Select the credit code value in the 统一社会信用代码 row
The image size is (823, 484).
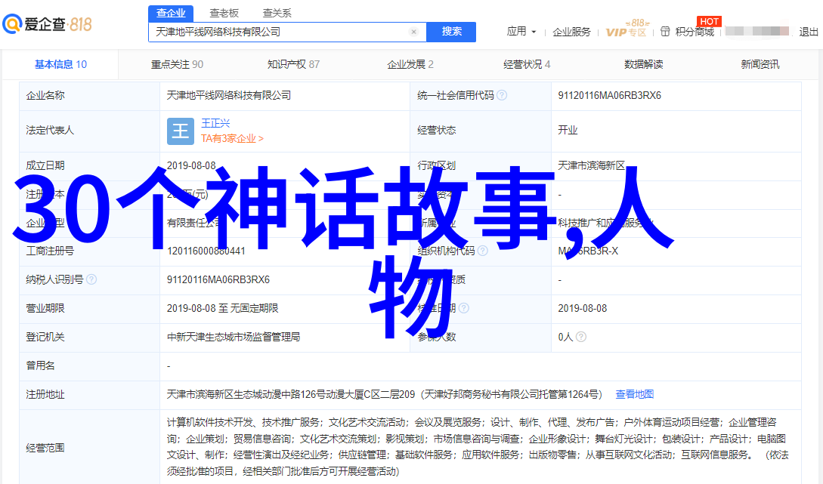(609, 95)
